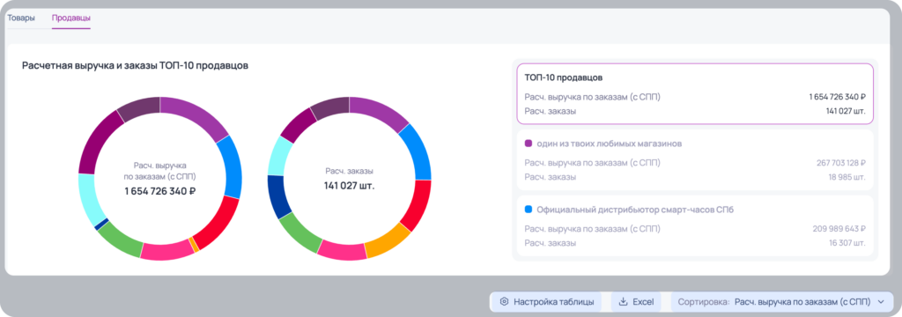Click blue swatch next to Официальный дистрибьютор

529,210
